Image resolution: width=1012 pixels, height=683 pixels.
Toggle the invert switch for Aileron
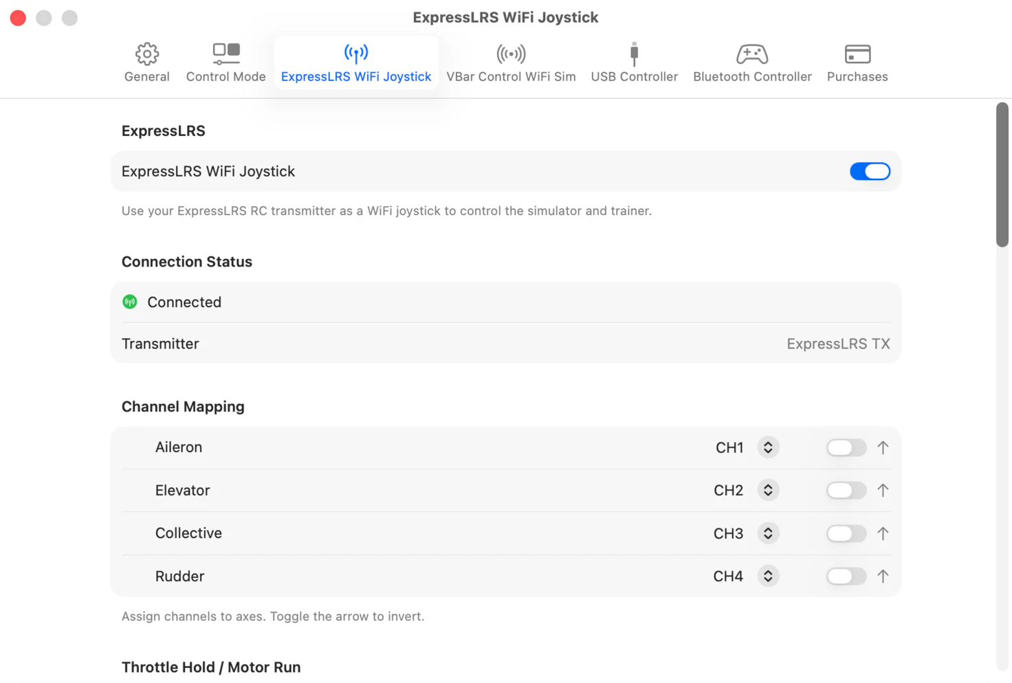pos(846,448)
